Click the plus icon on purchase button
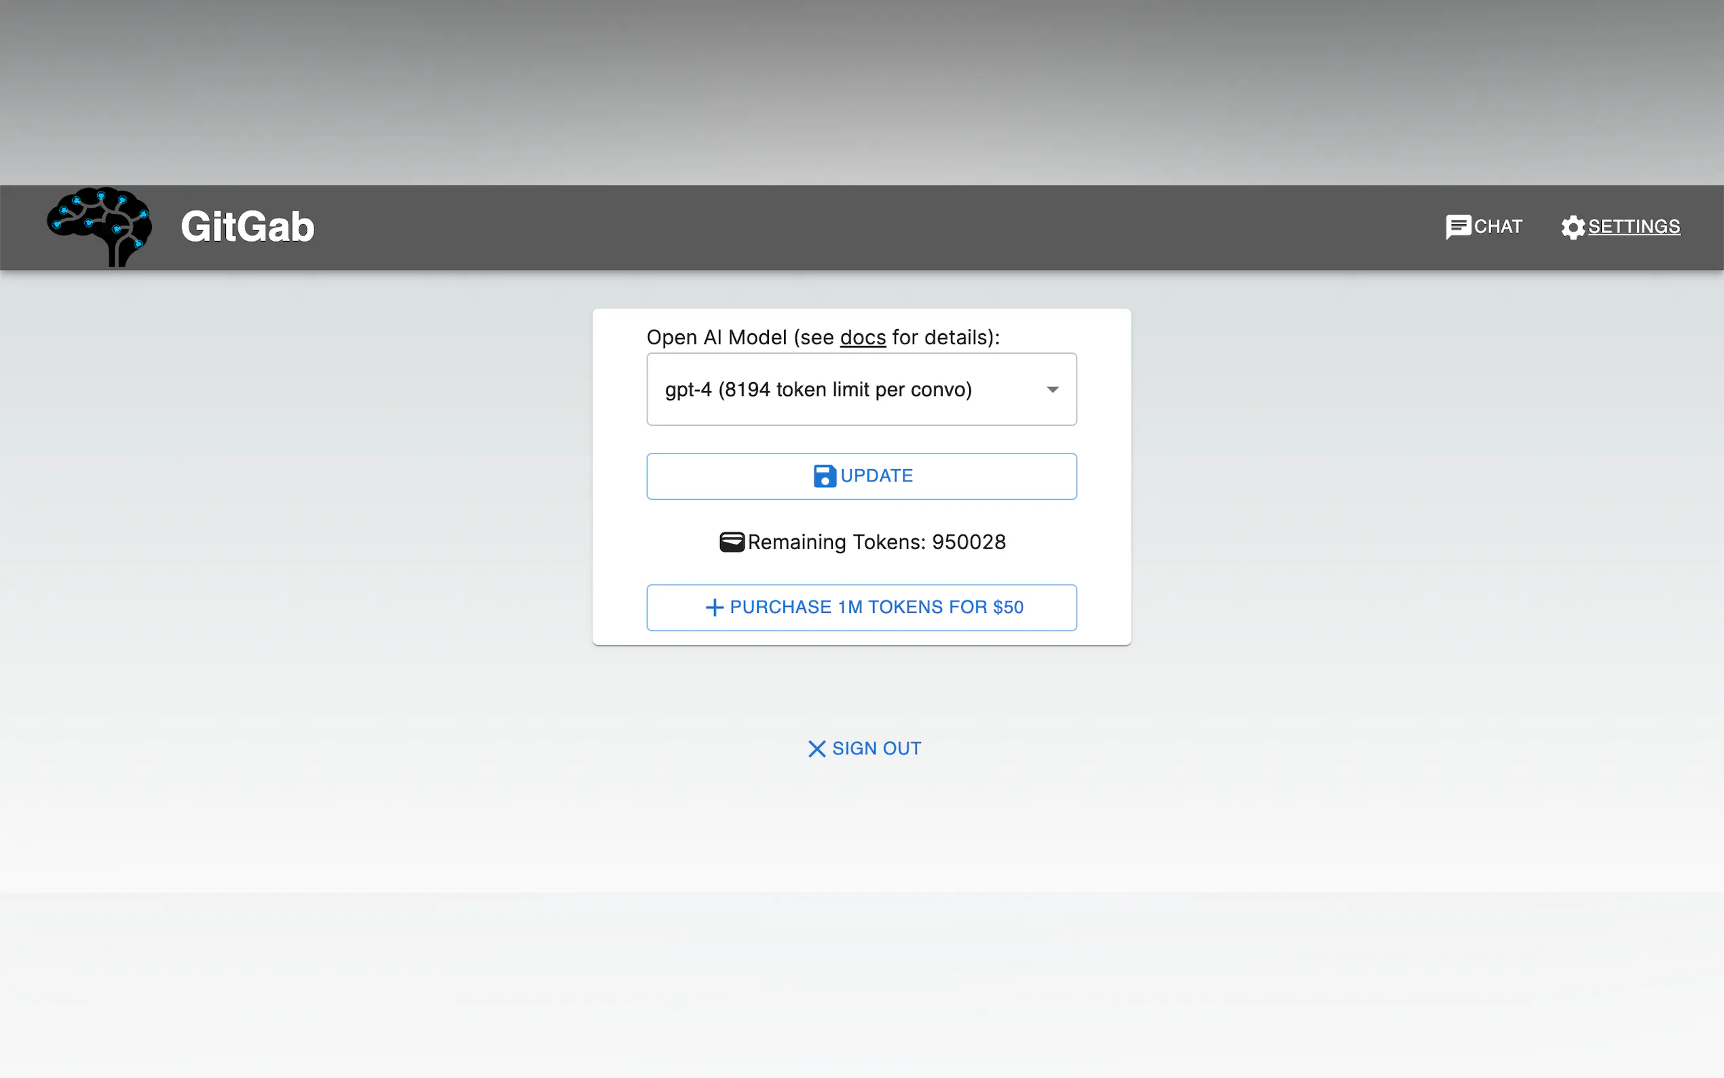The height and width of the screenshot is (1078, 1724). [x=714, y=608]
